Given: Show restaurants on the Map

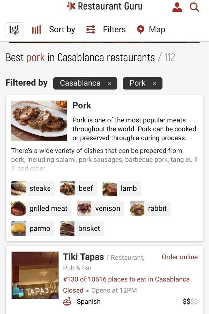Looking at the screenshot, I should (151, 30).
